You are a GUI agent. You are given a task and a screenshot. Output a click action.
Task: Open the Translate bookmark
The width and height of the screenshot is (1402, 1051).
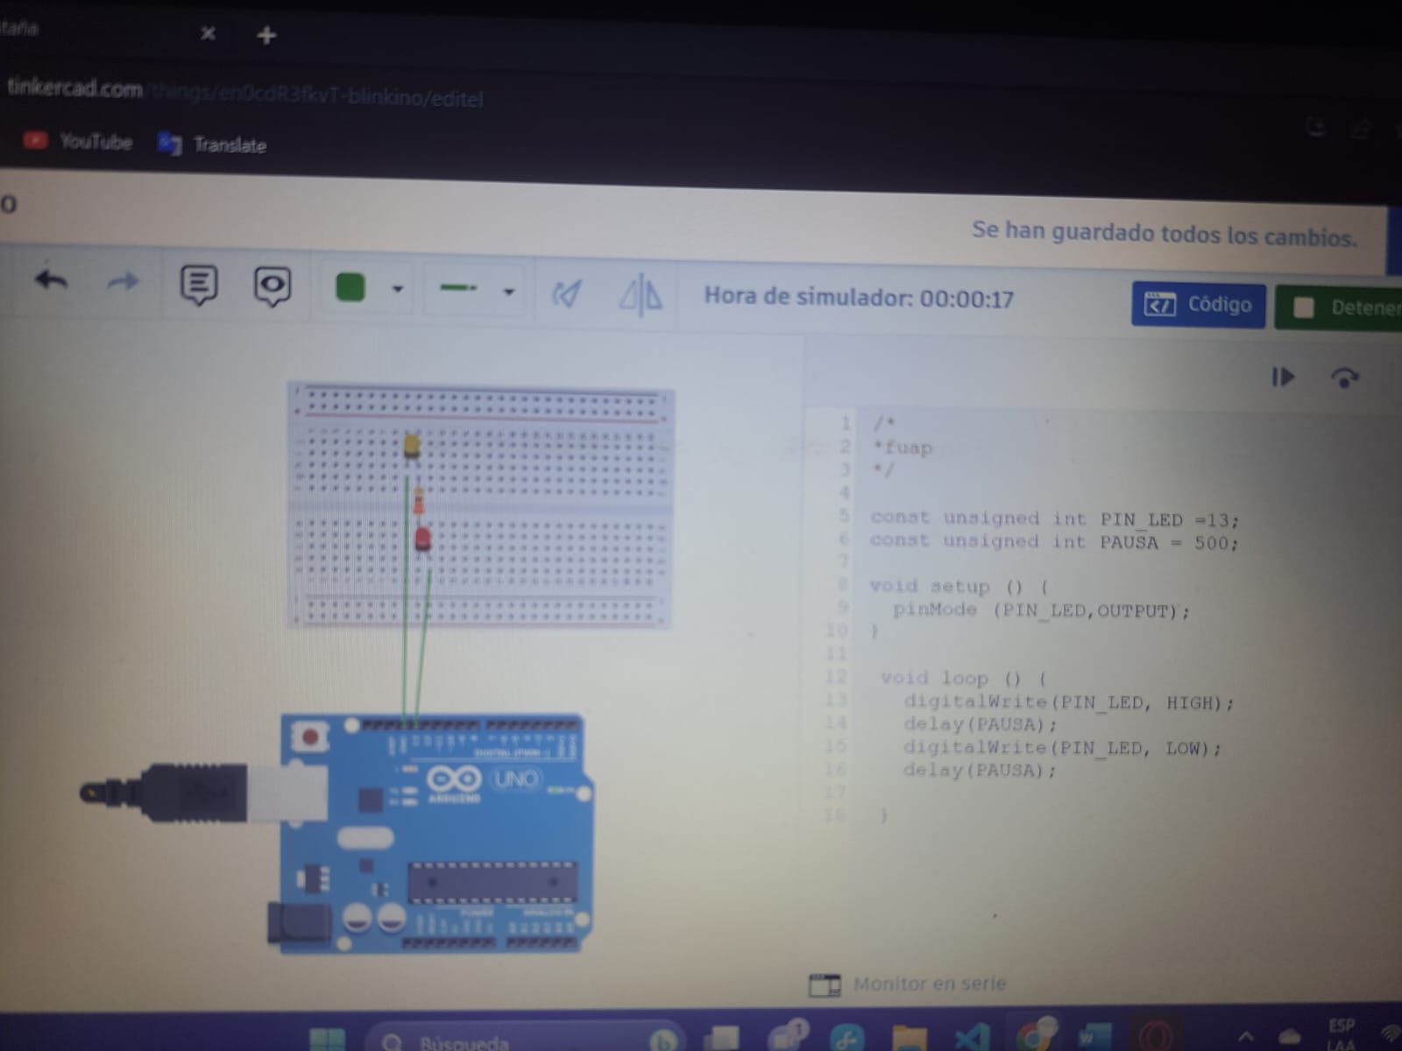coord(213,145)
